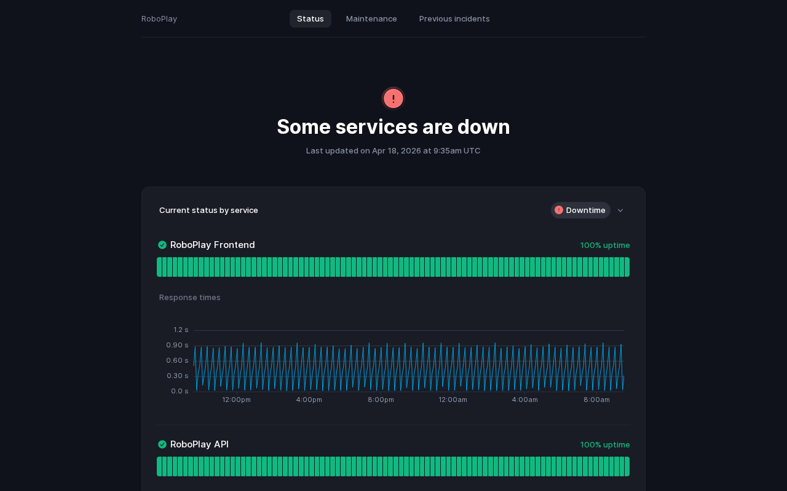Click API 100% uptime label
Image resolution: width=787 pixels, height=491 pixels.
click(x=605, y=444)
